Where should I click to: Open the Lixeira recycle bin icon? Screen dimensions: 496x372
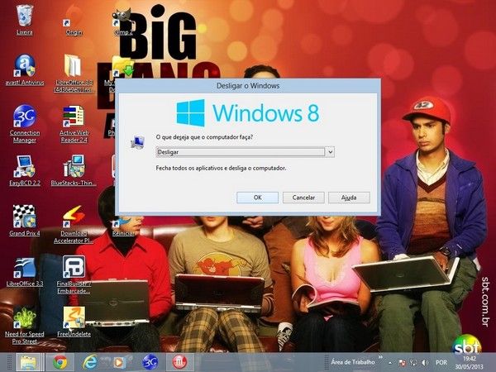[x=24, y=19]
